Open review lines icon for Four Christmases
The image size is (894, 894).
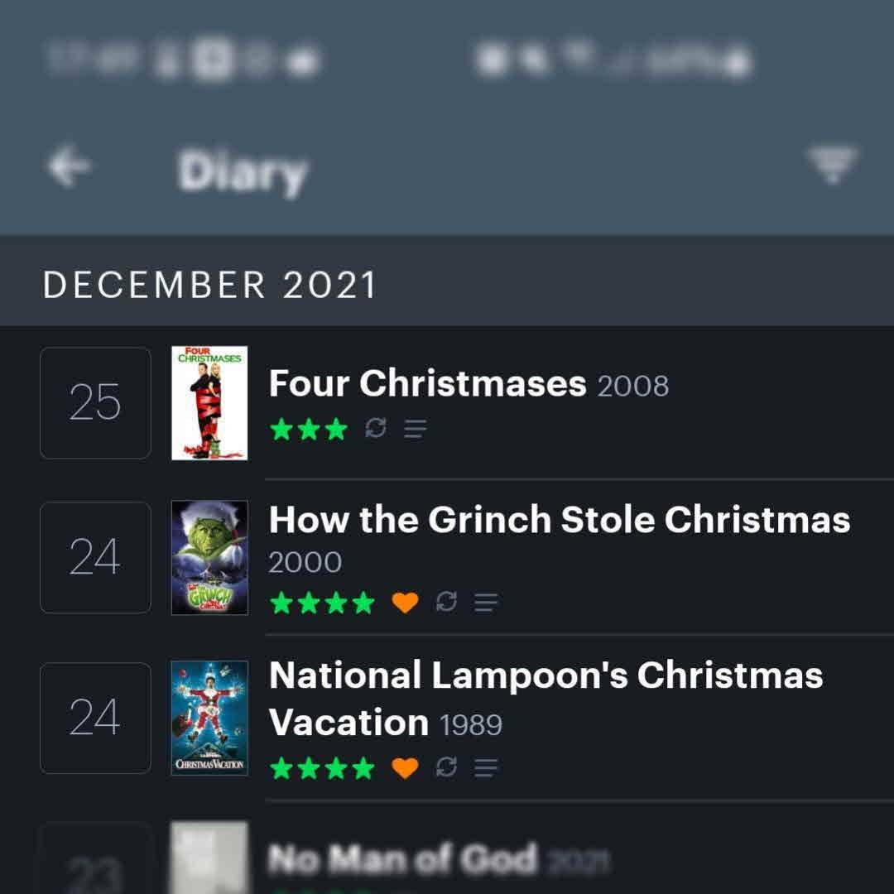(415, 429)
